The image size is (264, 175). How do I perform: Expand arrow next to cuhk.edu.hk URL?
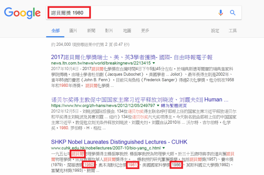point(164,148)
